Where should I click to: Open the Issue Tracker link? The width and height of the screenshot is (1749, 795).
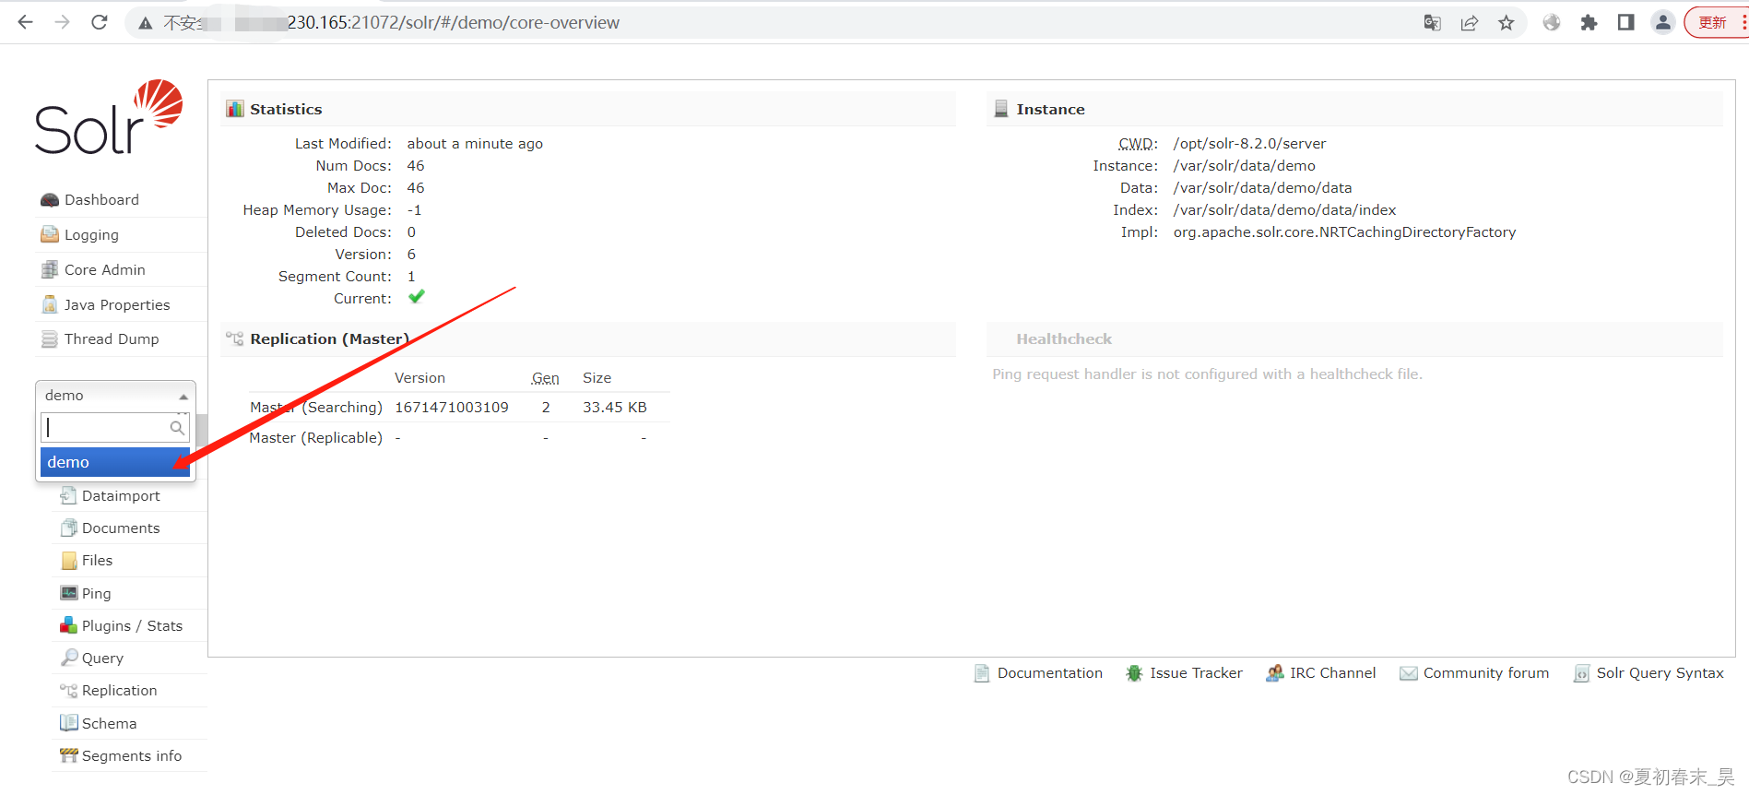pos(1196,673)
